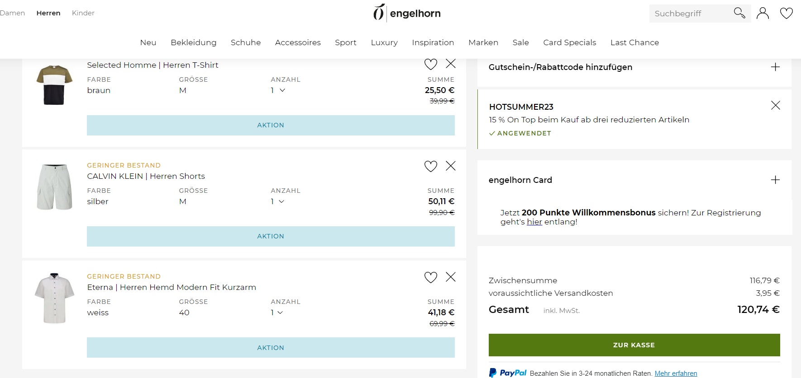Open Selected Homme T-Shirt product thumbnail
The image size is (801, 378).
(54, 85)
